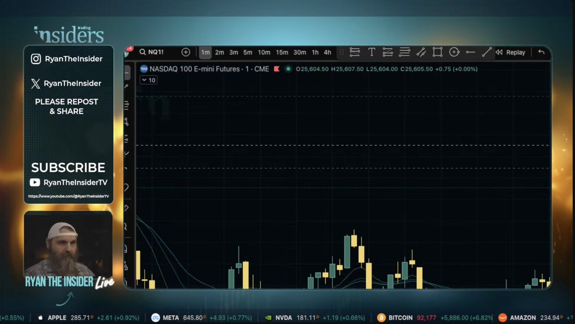Switch to the 1m timeframe

coord(205,52)
